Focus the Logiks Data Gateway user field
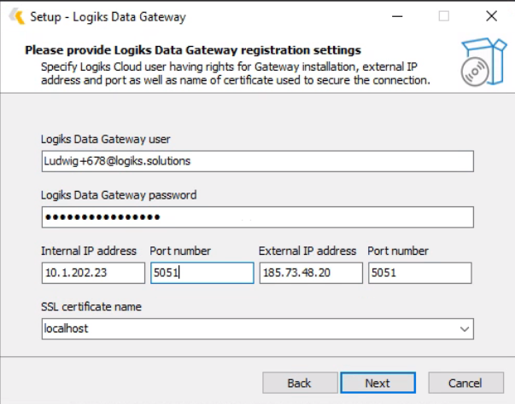 point(256,161)
